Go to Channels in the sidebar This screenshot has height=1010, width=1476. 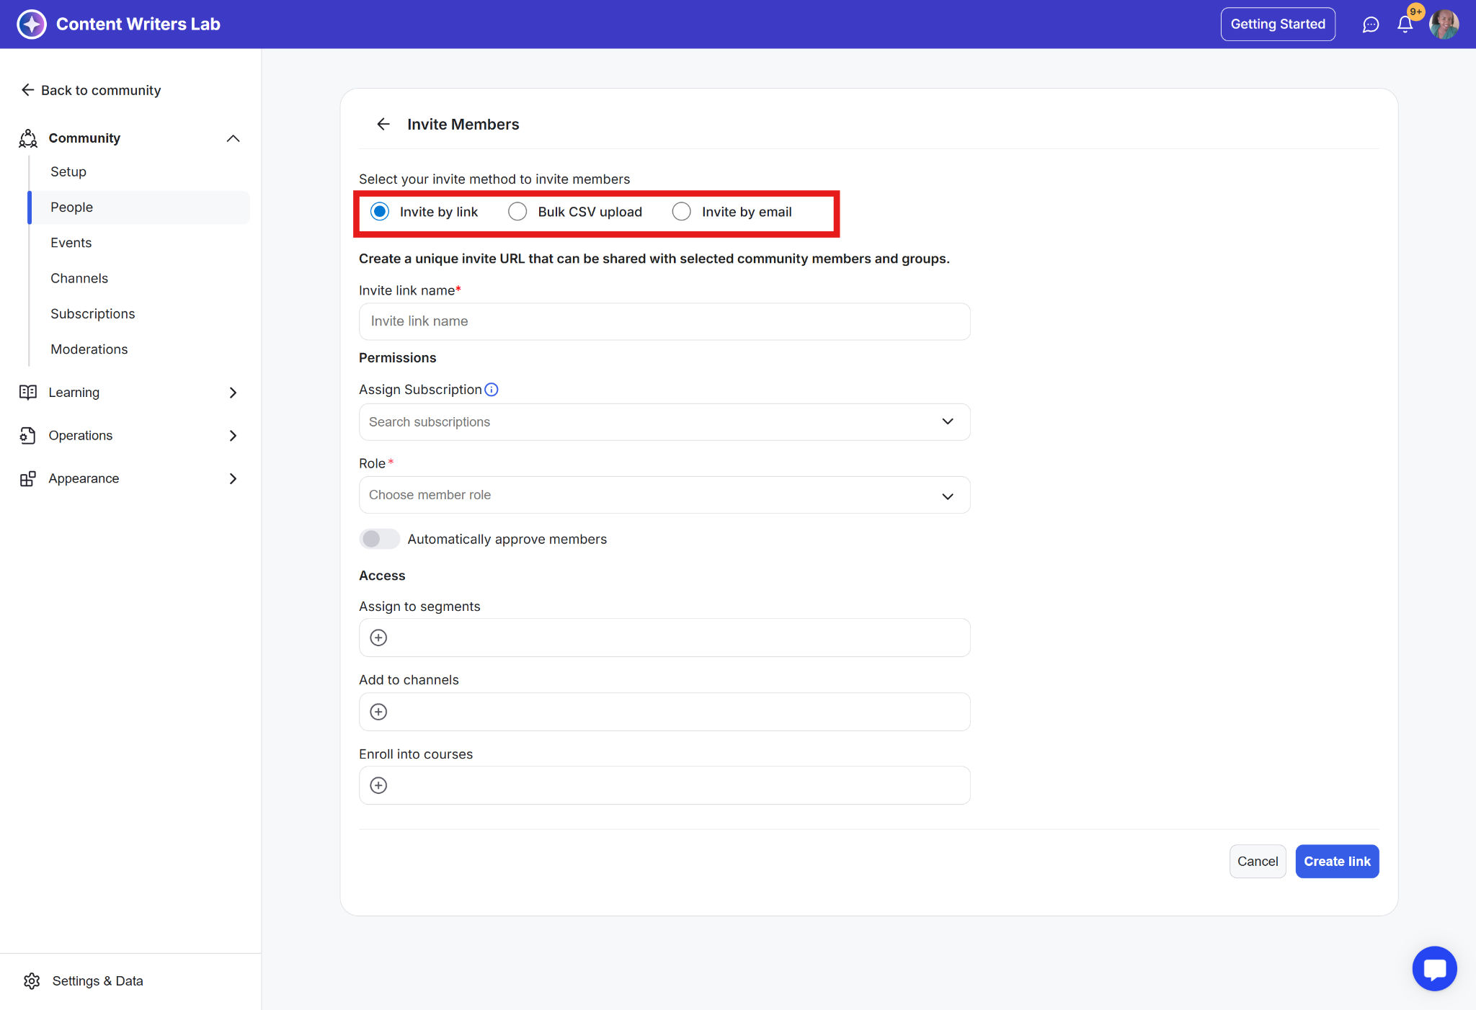(x=79, y=278)
